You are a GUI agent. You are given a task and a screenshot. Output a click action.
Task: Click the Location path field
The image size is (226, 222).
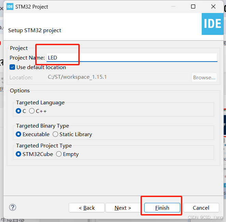[x=118, y=77]
